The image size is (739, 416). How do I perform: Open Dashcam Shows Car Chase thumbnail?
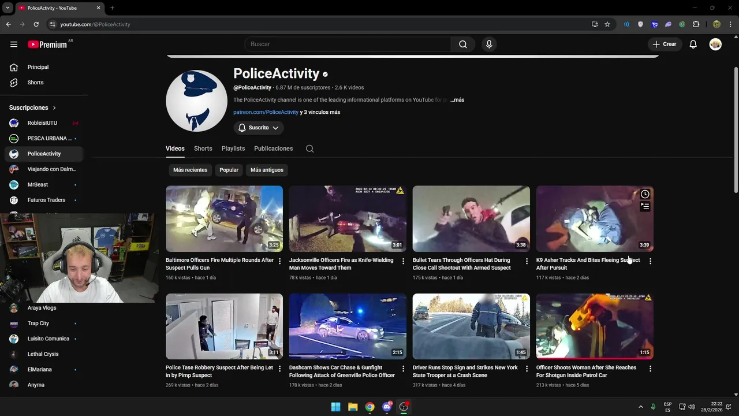pos(348,326)
